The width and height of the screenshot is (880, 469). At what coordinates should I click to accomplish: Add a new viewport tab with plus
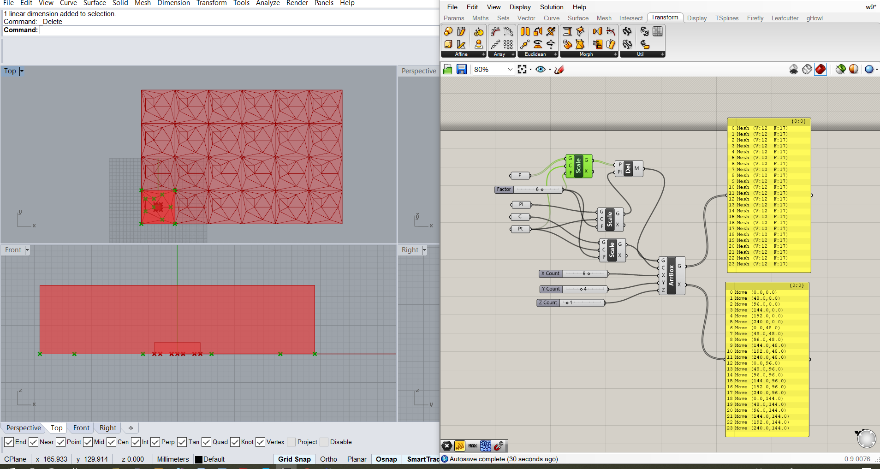point(131,428)
